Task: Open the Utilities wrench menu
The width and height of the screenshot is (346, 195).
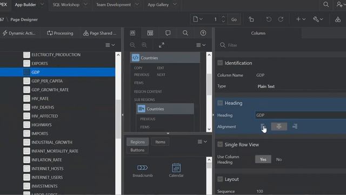Action: [318, 19]
